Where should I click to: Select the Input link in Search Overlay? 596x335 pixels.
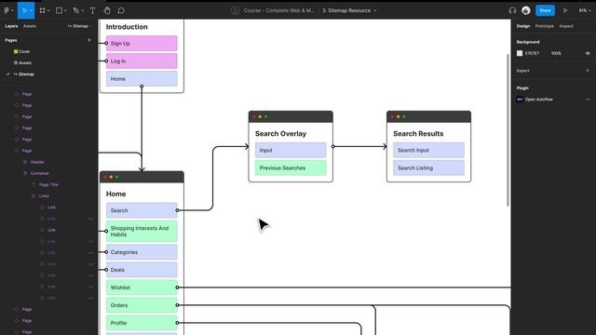[291, 150]
